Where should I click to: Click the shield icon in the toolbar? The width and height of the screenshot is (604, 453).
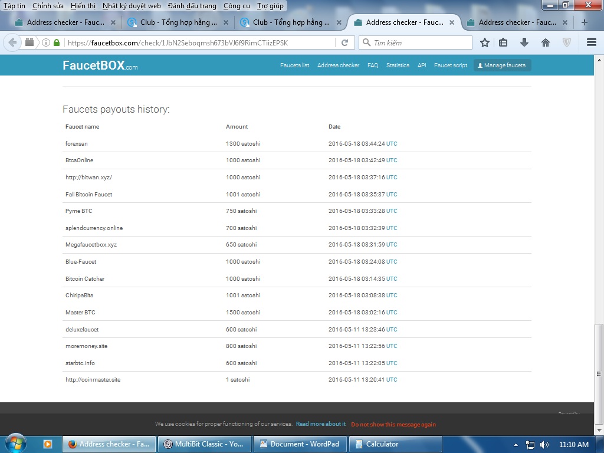[567, 42]
